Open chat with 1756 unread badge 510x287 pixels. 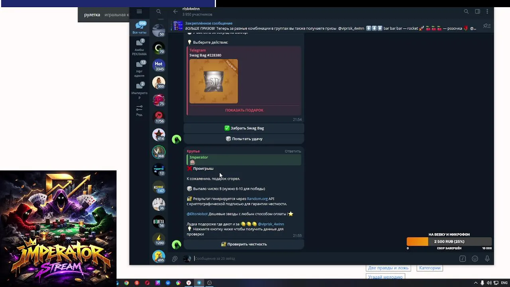[x=159, y=117]
